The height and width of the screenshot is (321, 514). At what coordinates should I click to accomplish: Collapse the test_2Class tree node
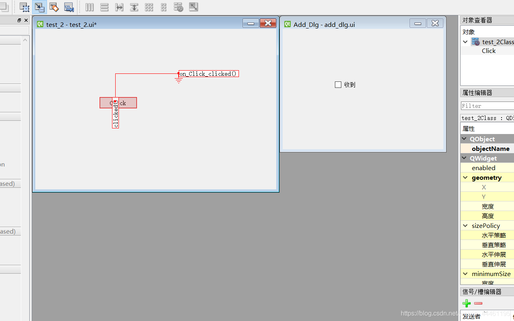tap(465, 42)
